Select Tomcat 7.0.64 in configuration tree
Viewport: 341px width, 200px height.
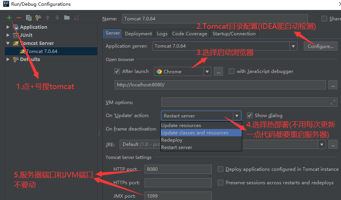[42, 51]
